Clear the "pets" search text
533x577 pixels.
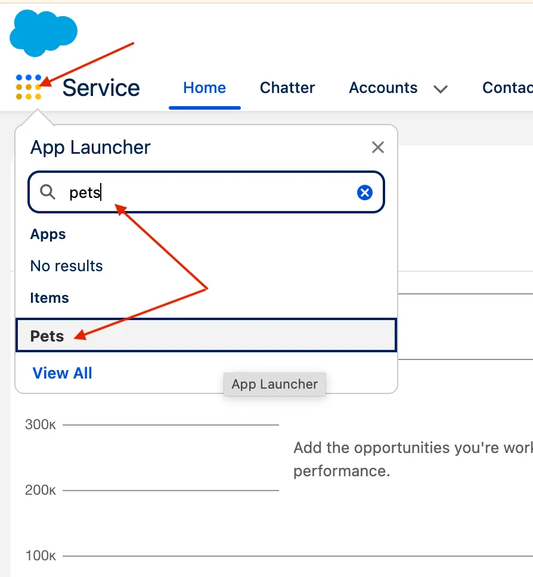point(364,193)
